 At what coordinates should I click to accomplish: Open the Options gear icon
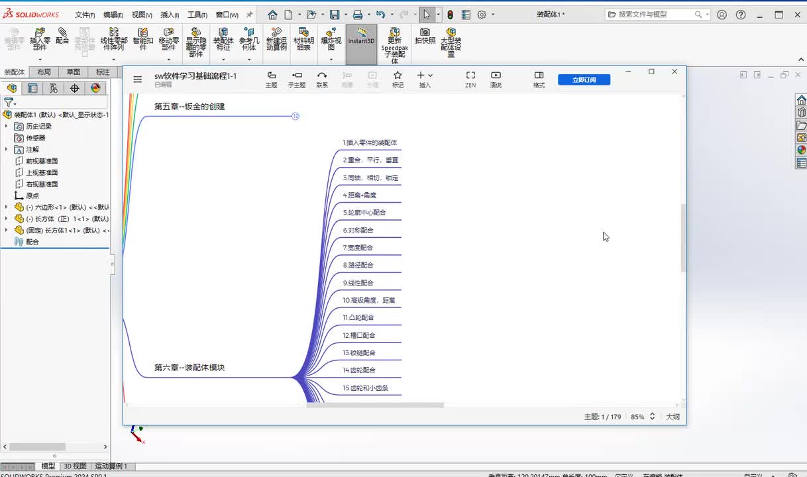click(x=482, y=15)
